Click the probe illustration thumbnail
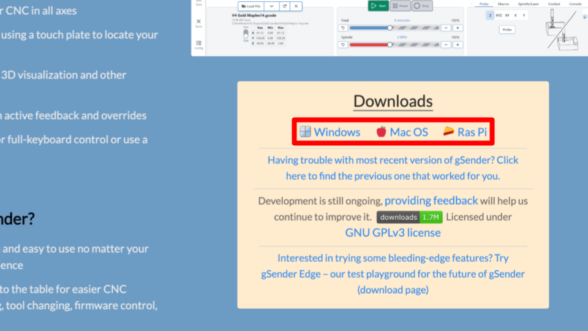Screen dimensions: 588x331 562,30
